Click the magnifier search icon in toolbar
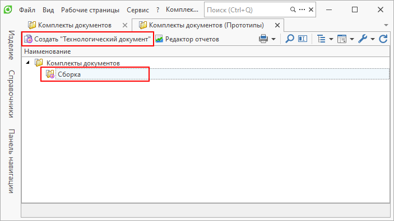This screenshot has height=221, width=394. coord(290,39)
